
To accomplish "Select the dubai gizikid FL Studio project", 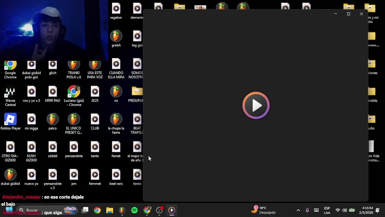I will click(10, 178).
